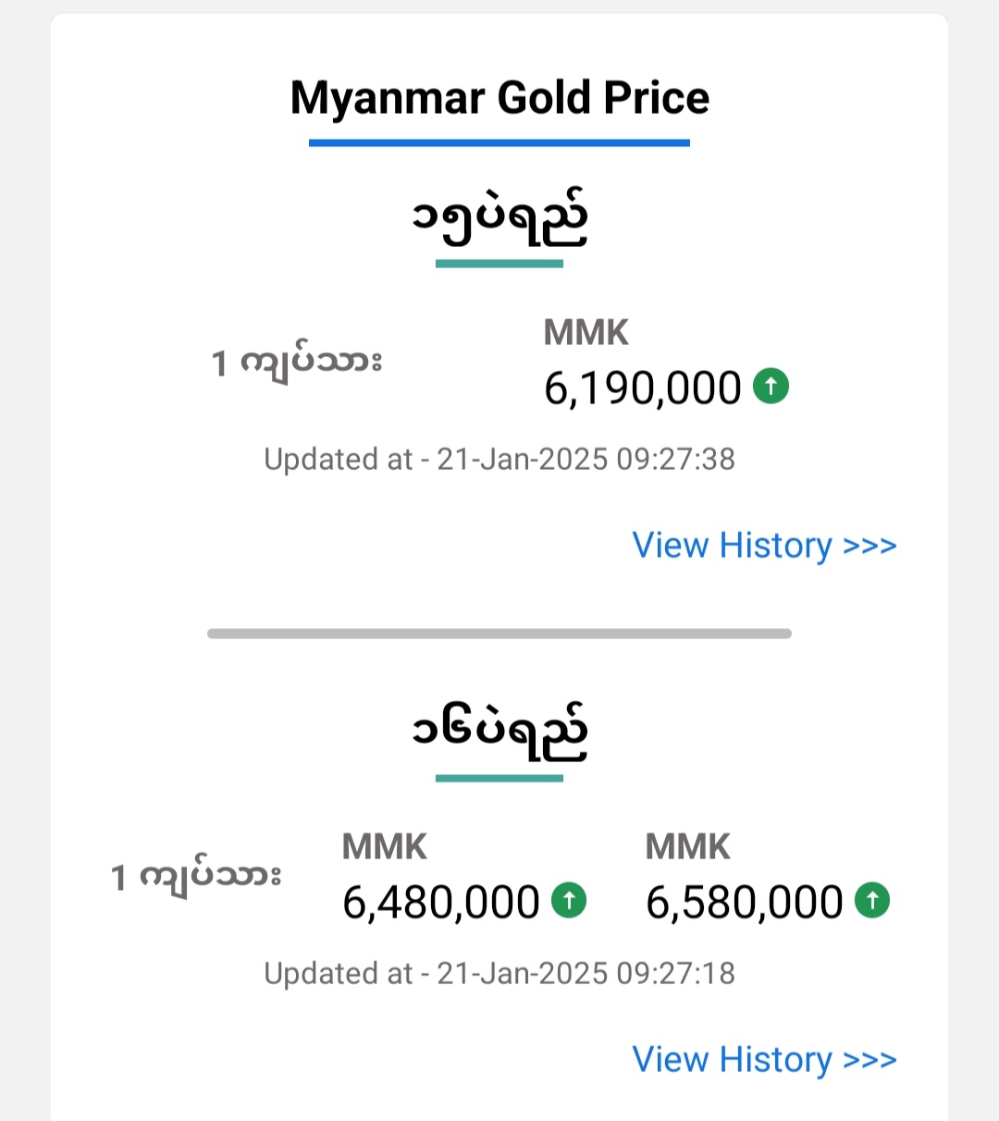The height and width of the screenshot is (1121, 999).
Task: Tap the MMK label above 6,580,000
Action: [688, 847]
